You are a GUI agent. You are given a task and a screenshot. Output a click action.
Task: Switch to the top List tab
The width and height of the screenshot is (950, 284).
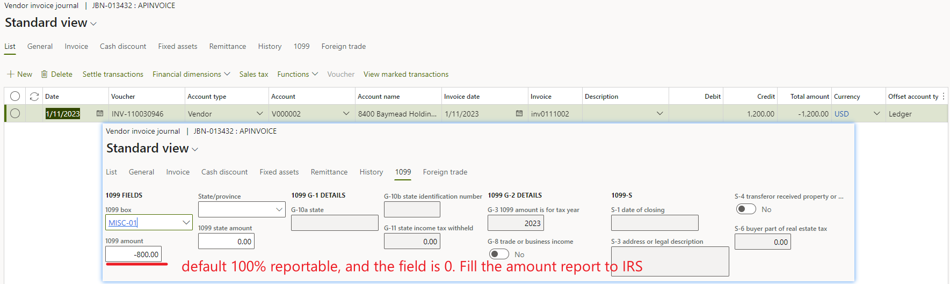(x=10, y=46)
